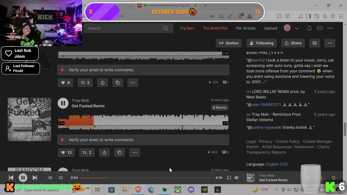The width and height of the screenshot is (347, 195).
Task: Open the notifications bell
Action: [x=309, y=28]
